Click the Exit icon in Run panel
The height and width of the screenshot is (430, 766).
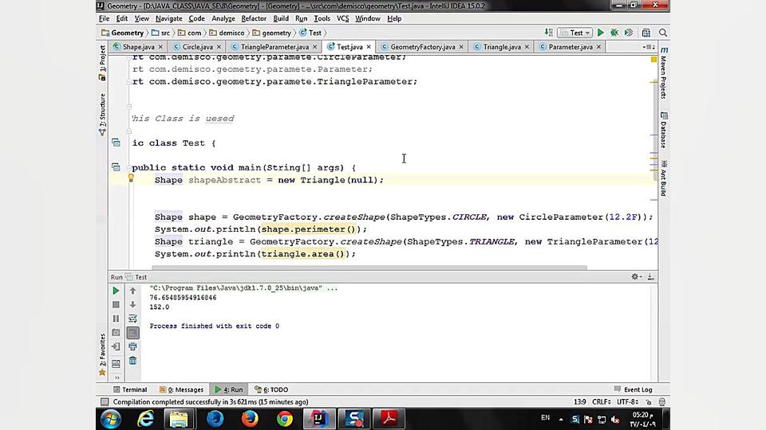point(116,346)
